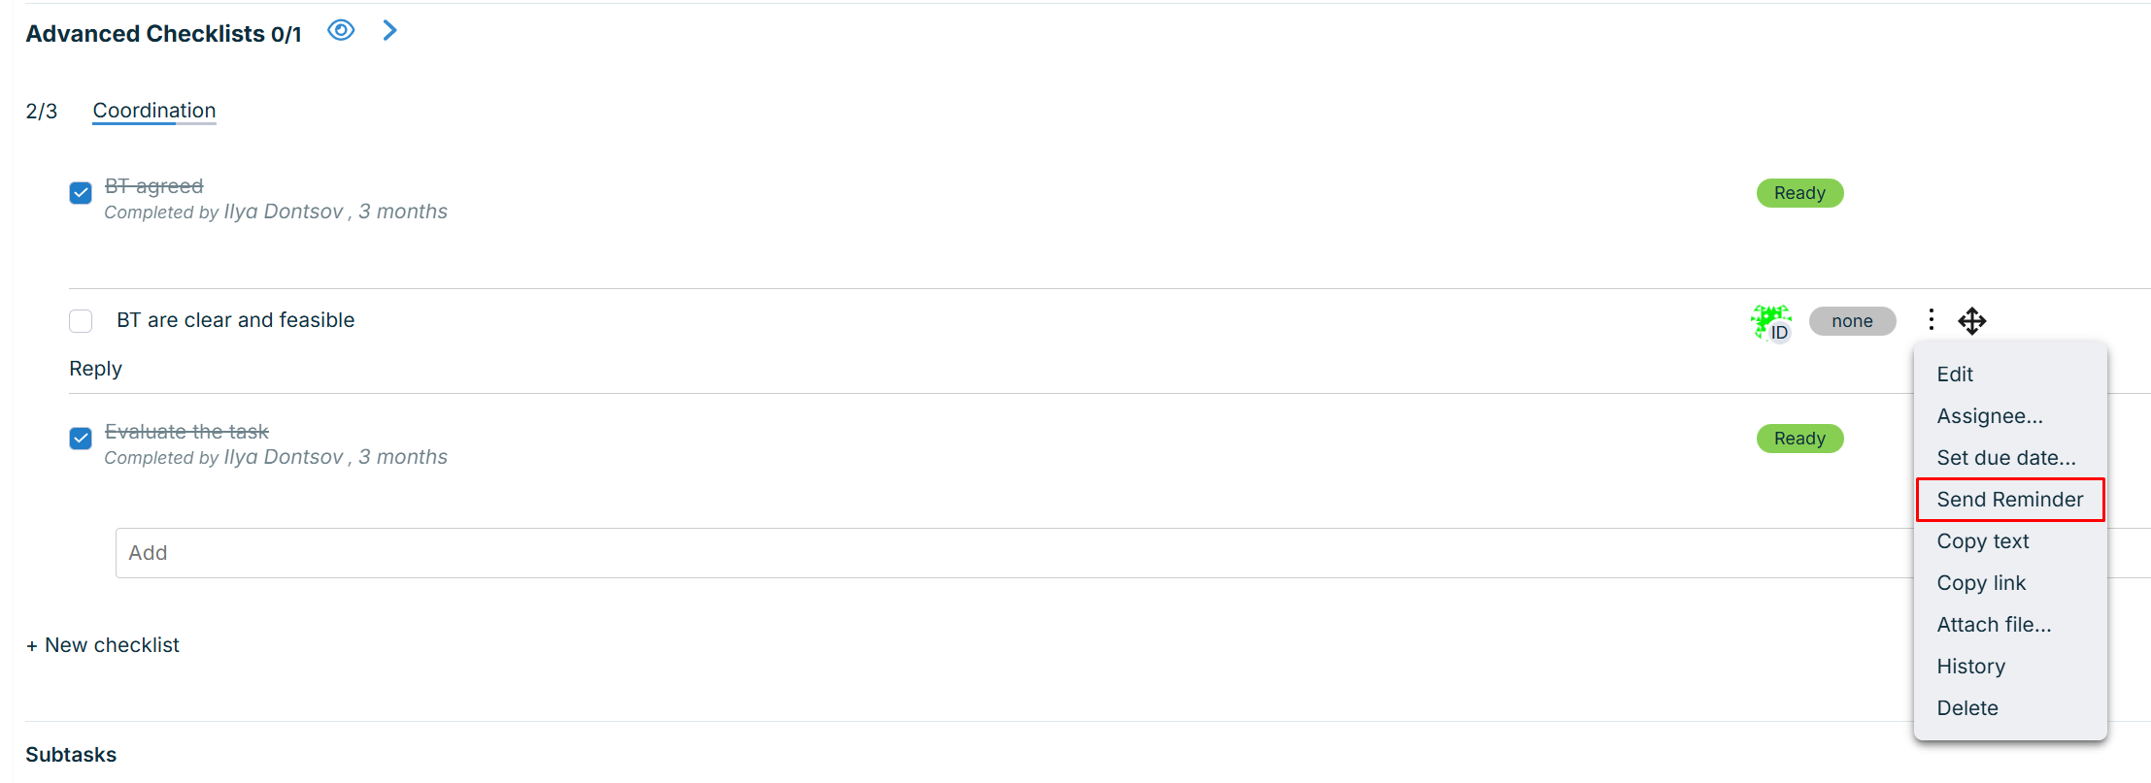Uncheck the 'Evaluate the task' checkbox
Image resolution: width=2151 pixels, height=783 pixels.
(81, 439)
